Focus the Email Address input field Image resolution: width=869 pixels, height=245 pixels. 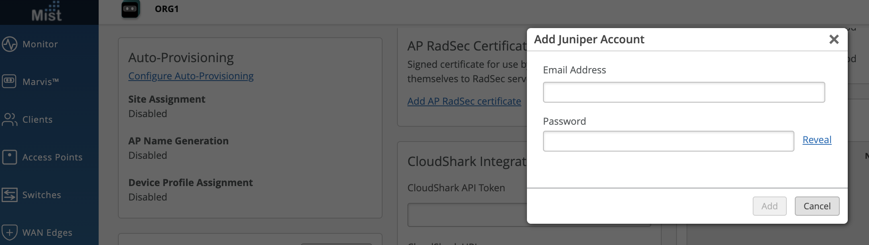[x=684, y=92]
